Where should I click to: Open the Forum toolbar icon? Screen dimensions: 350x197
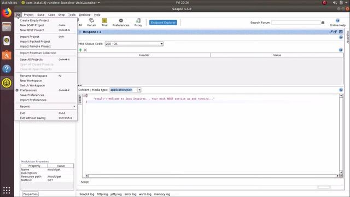(91, 22)
